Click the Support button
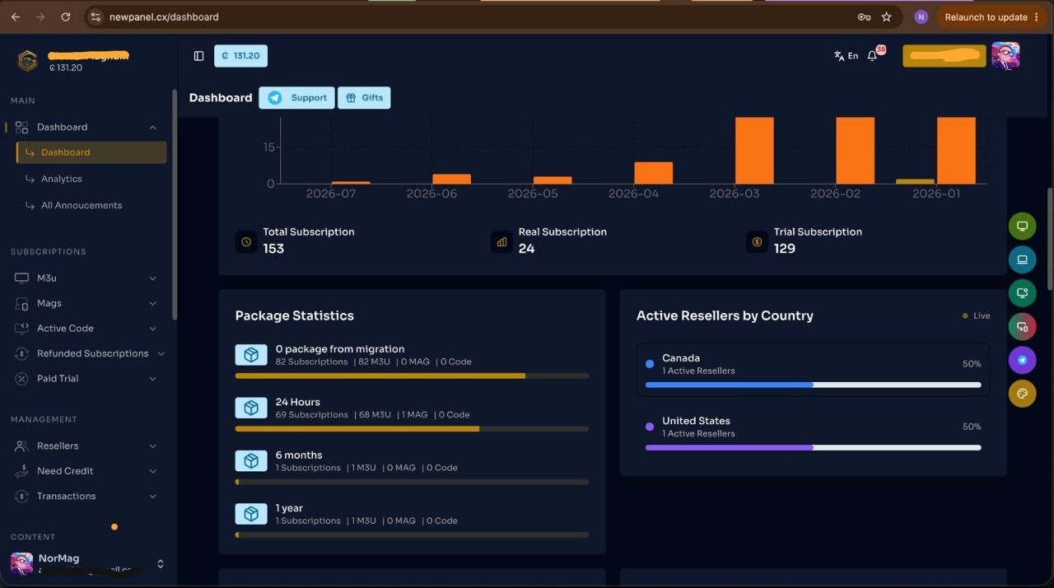This screenshot has height=588, width=1054. pos(296,97)
